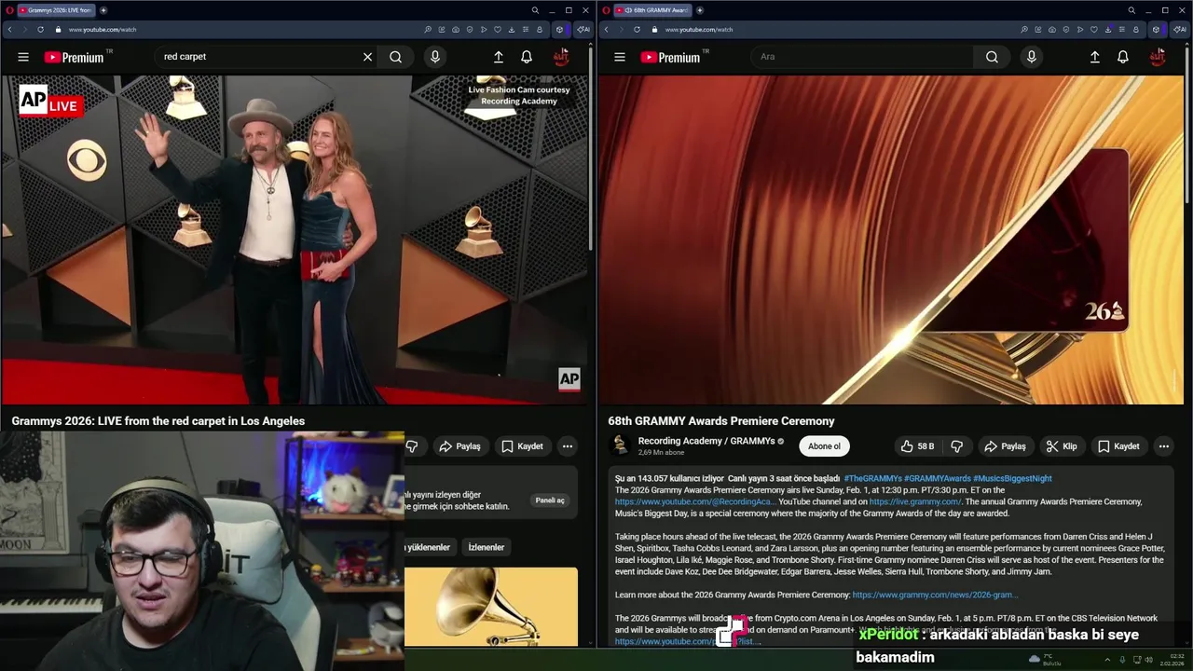Open the account avatar in right YouTube window
This screenshot has width=1193, height=671.
[1158, 57]
